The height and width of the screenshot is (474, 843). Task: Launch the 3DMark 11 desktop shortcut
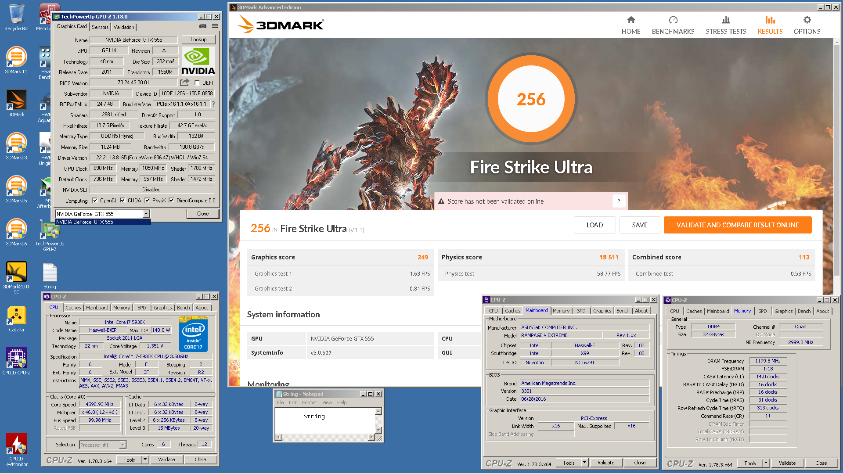16,60
